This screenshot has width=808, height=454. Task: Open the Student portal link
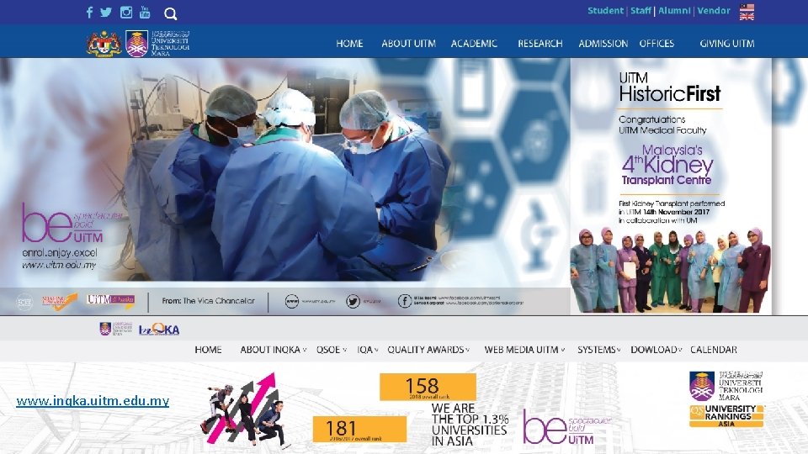click(605, 10)
